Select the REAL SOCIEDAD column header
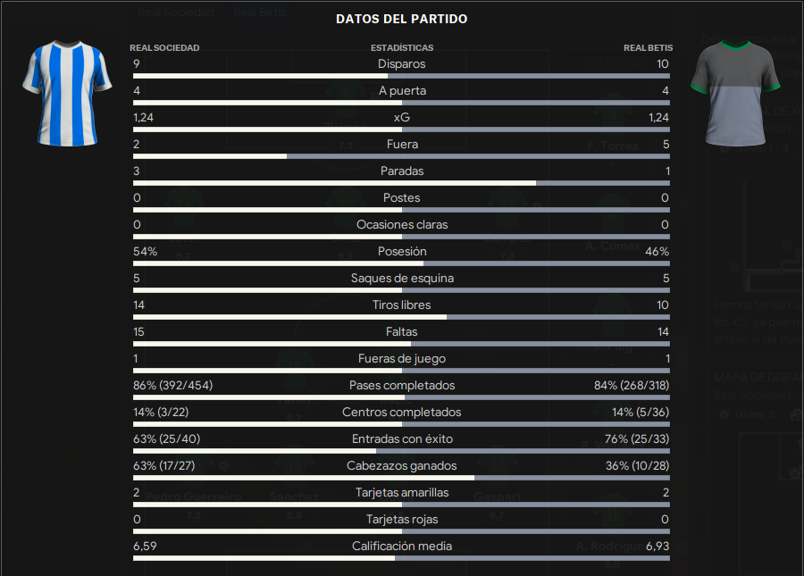The image size is (804, 576). point(164,47)
